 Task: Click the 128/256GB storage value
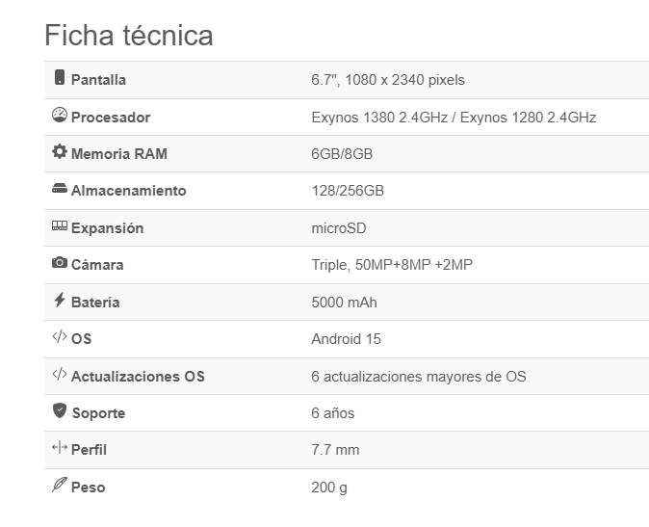point(348,191)
